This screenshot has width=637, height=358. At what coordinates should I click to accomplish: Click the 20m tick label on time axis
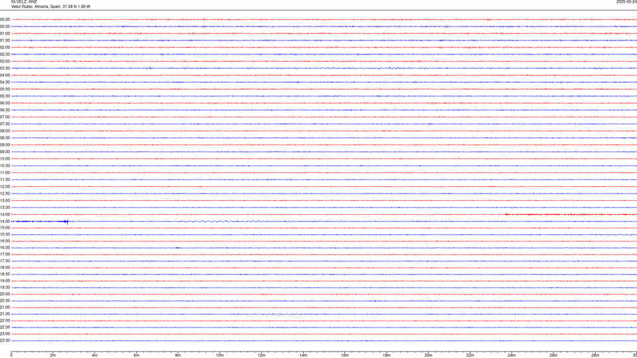428,355
